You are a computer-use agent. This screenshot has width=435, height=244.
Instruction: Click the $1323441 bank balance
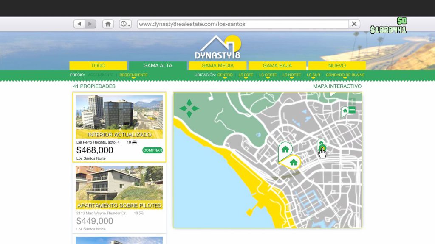(x=388, y=30)
